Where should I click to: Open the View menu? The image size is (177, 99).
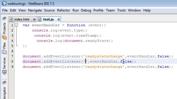[22, 10]
